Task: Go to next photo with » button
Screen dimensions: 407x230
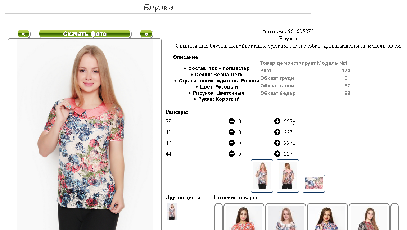Action: point(146,34)
